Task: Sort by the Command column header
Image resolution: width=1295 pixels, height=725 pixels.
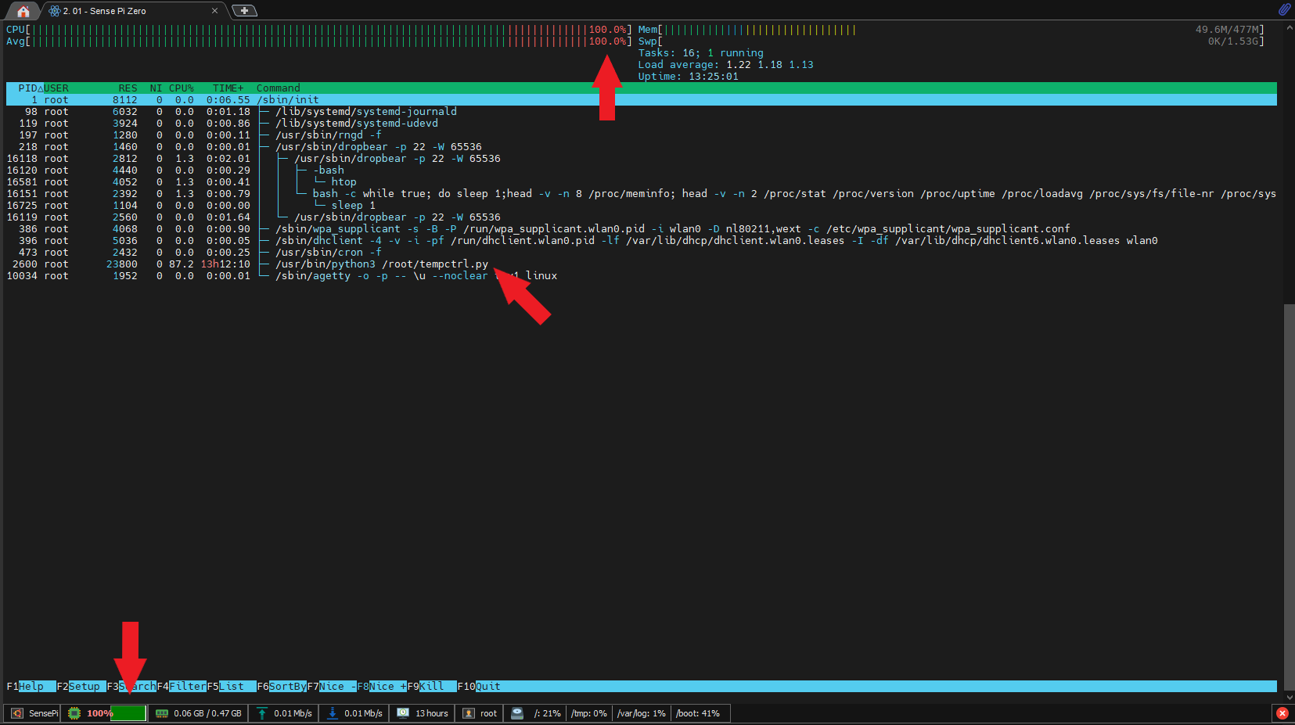Action: [279, 88]
